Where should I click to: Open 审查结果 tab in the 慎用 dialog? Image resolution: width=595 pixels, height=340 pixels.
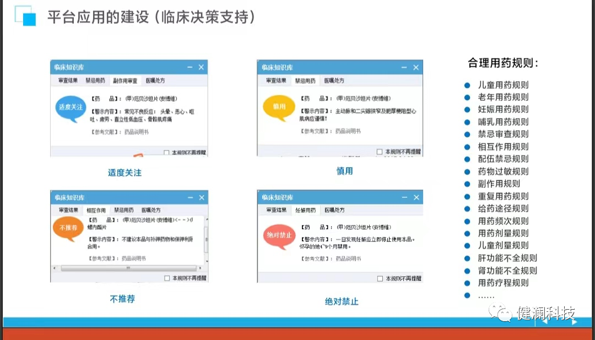pyautogui.click(x=276, y=80)
